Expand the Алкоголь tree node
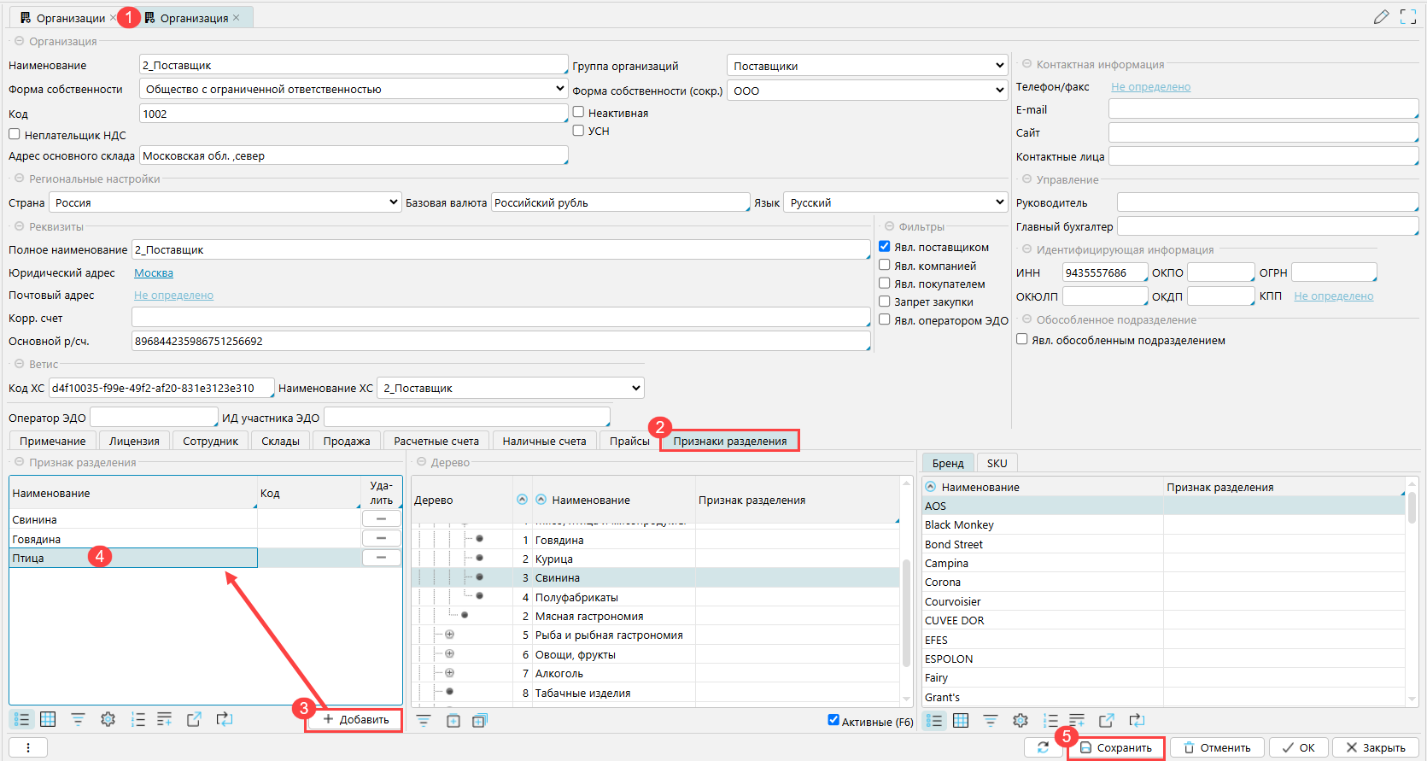Viewport: 1427px width, 761px height. [x=449, y=673]
